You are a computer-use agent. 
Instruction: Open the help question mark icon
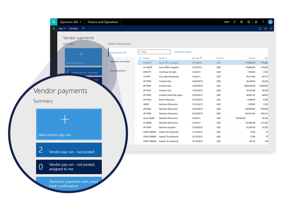(263, 22)
